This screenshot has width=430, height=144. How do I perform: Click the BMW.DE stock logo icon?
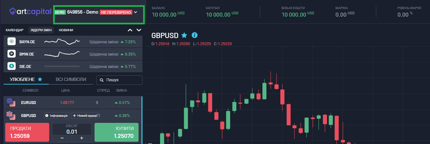click(12, 54)
